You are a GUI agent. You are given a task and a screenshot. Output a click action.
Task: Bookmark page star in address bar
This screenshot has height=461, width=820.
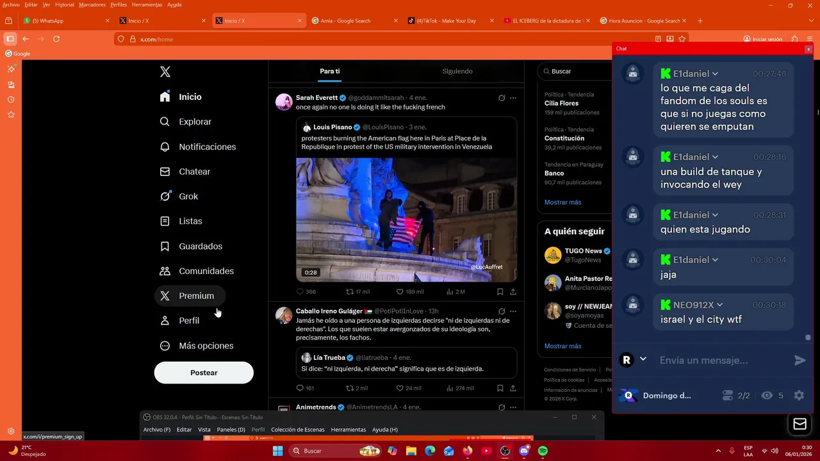[x=682, y=39]
